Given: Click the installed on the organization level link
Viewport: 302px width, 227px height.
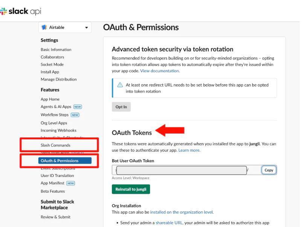Looking at the screenshot, I should pos(182,212).
